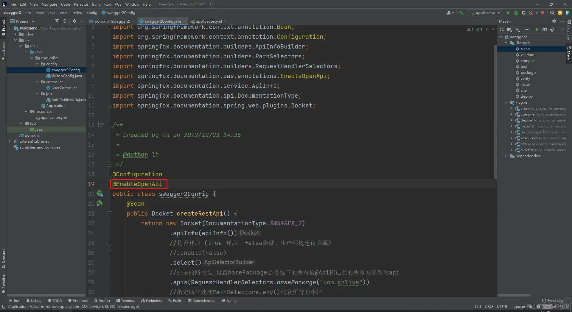Open the Spring tool window
The image size is (572, 312).
(x=229, y=301)
